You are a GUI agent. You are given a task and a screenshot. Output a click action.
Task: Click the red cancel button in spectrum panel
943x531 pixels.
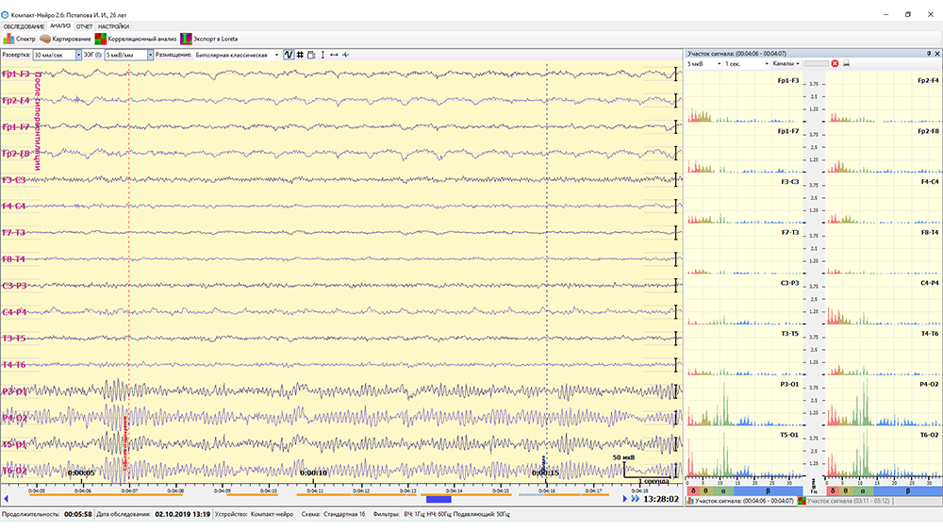pos(835,64)
